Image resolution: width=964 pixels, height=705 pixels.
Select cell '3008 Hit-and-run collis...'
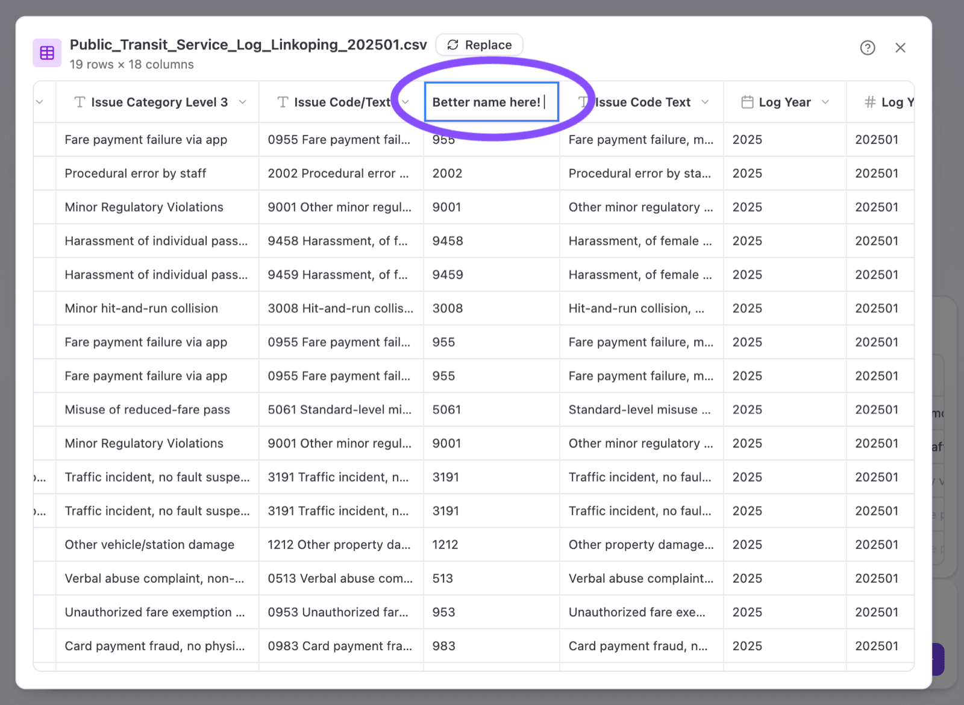tap(340, 309)
